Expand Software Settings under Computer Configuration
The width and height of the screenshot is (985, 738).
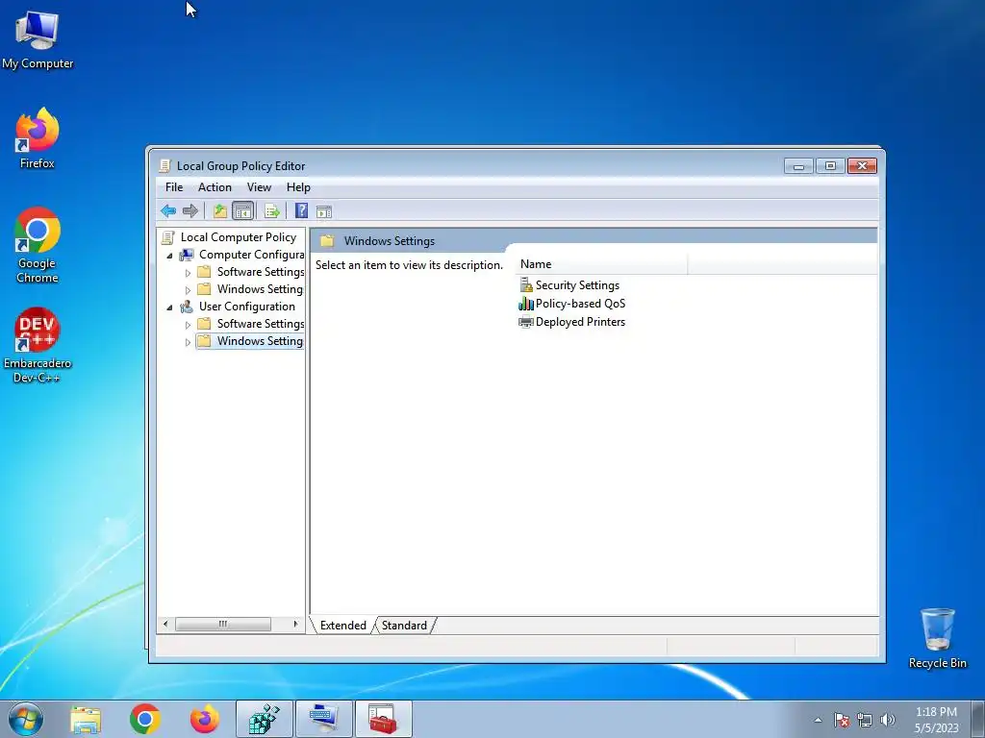point(188,272)
